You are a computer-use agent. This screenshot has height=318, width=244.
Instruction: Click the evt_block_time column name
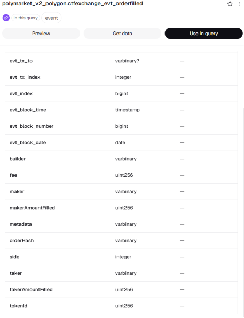28,110
